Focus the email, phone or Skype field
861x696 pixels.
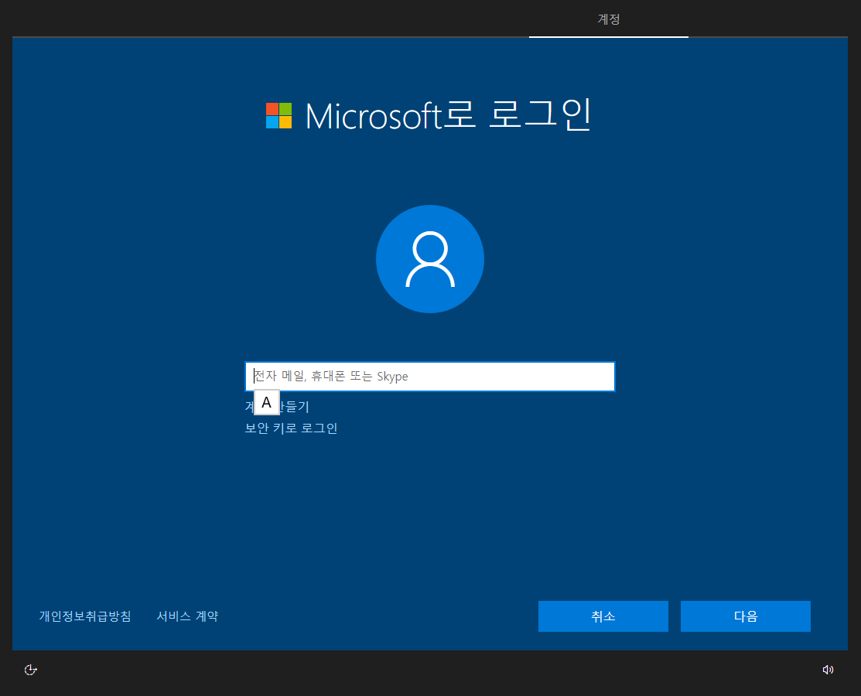[430, 377]
